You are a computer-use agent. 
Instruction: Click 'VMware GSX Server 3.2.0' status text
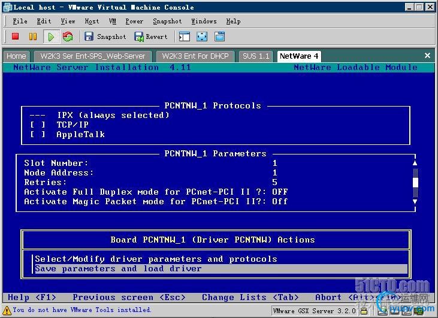(x=314, y=310)
